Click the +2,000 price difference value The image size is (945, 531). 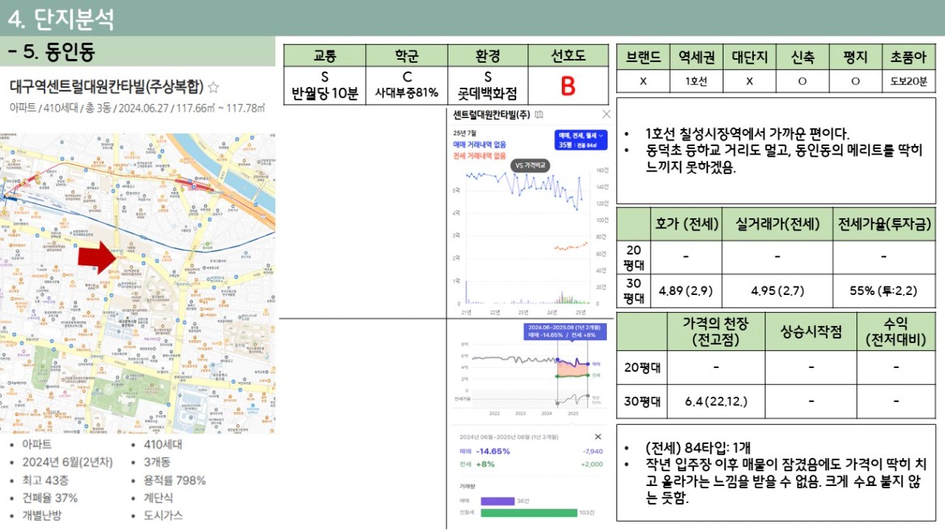(592, 463)
